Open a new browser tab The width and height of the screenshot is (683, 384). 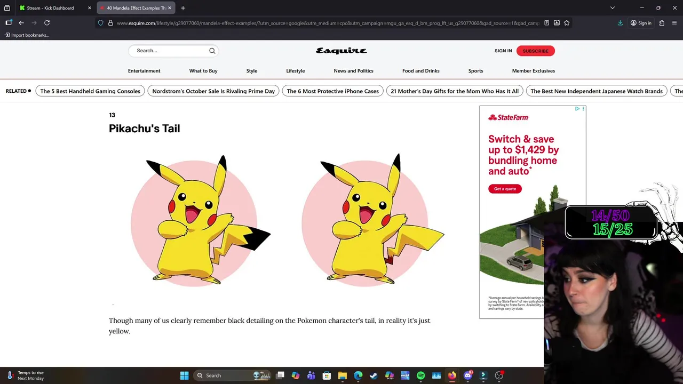(183, 8)
